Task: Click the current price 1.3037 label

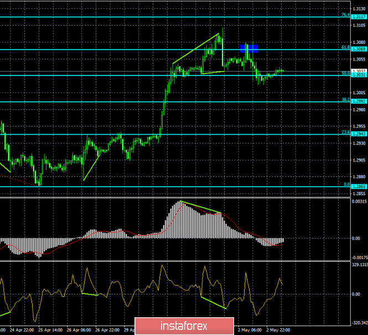Action: (359, 71)
